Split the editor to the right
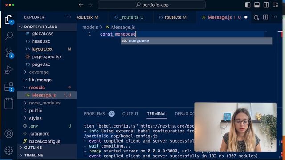Image resolution: width=285 pixels, height=160 pixels. (x=265, y=17)
